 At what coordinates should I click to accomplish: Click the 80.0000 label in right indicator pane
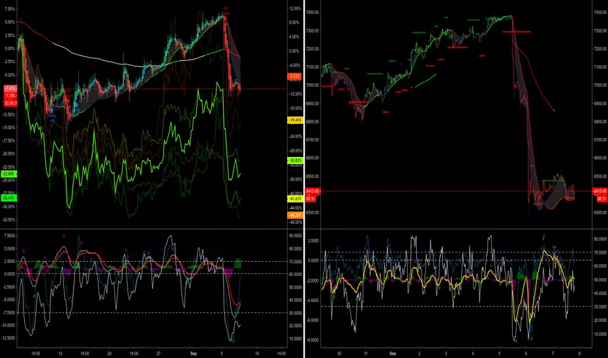click(x=600, y=239)
